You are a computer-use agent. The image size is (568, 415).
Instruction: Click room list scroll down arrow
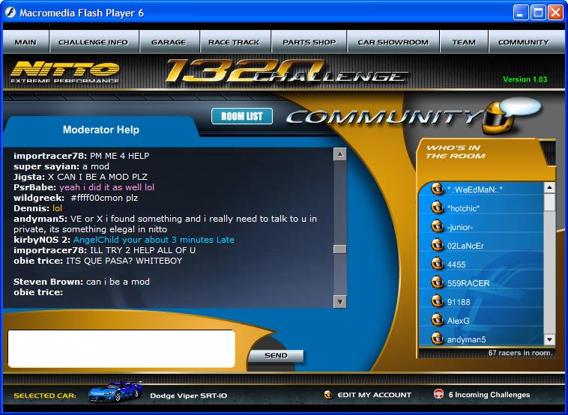[549, 339]
